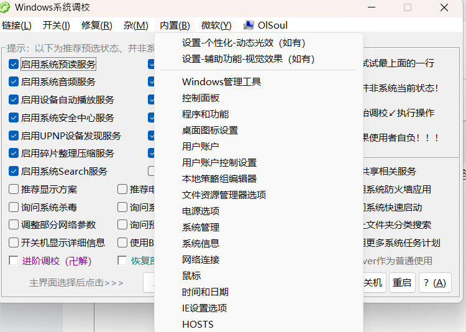Uncheck 启用系统安全中心服务
The width and height of the screenshot is (466, 332).
coord(14,118)
